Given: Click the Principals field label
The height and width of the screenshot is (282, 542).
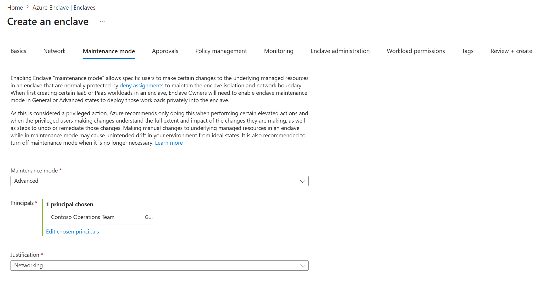Looking at the screenshot, I should 22,203.
